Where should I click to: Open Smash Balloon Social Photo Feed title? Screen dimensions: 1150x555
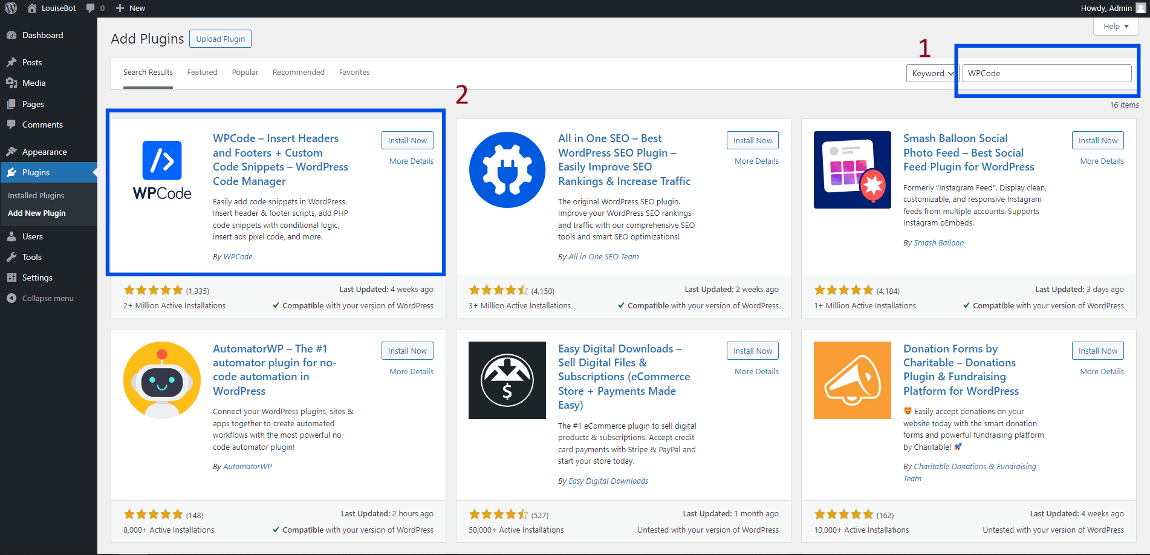(969, 152)
